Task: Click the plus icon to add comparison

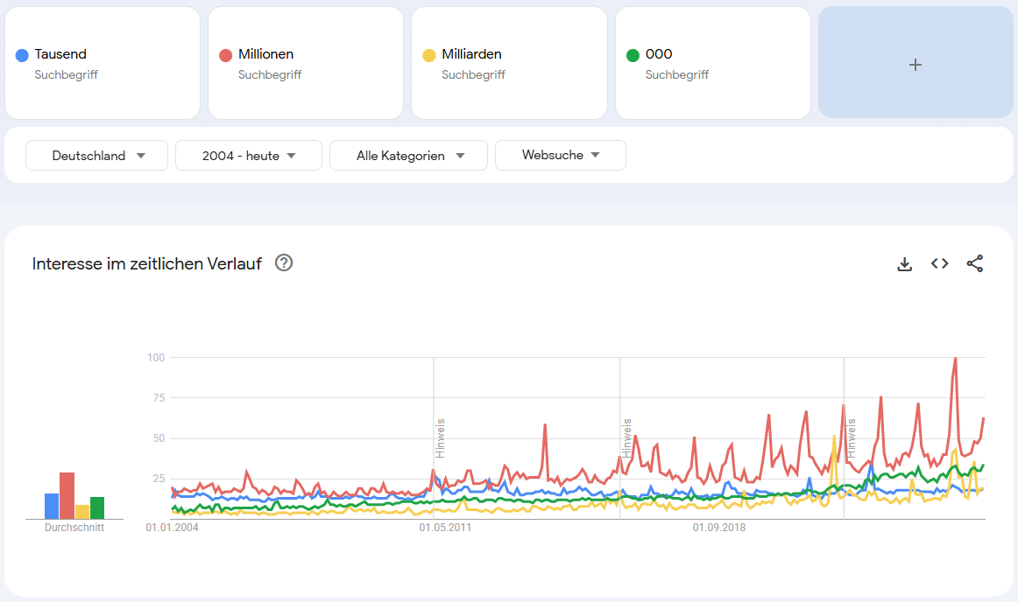Action: 915,64
